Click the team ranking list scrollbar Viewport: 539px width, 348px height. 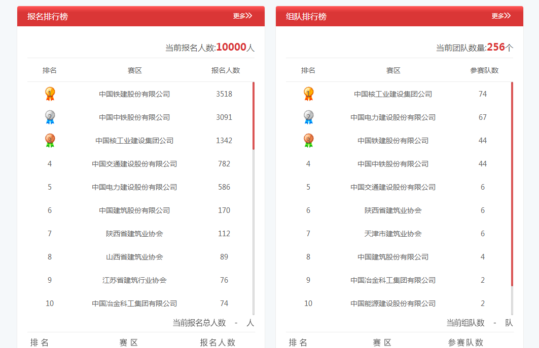[512, 183]
